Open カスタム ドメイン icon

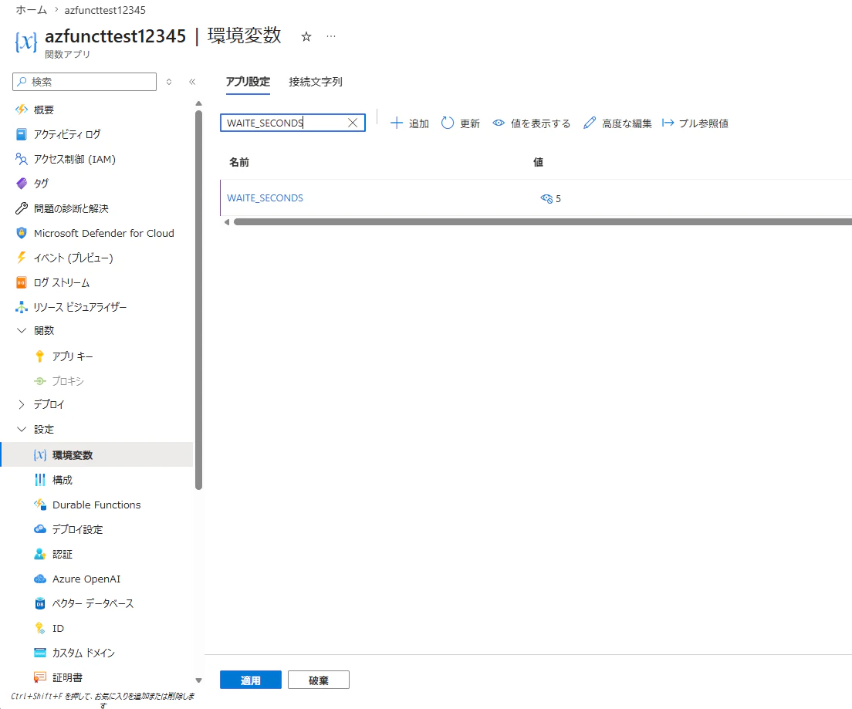click(x=39, y=653)
